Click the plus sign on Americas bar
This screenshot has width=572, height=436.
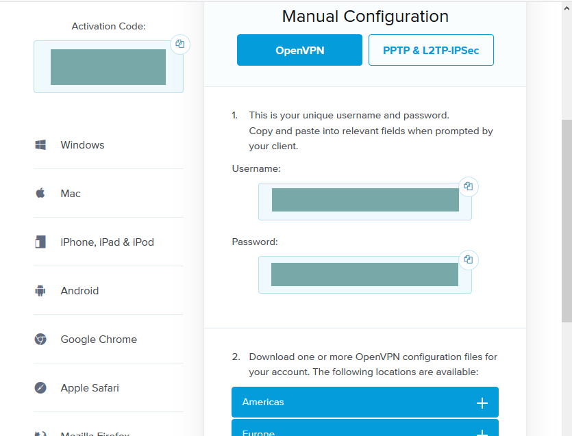482,402
